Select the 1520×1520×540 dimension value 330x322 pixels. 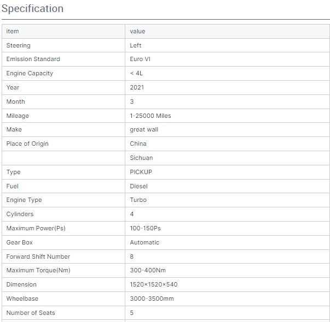coord(153,284)
